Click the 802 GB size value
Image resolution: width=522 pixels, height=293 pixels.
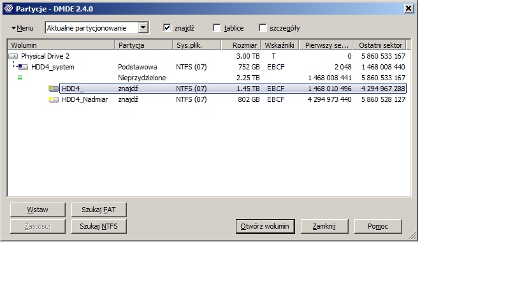coord(249,99)
